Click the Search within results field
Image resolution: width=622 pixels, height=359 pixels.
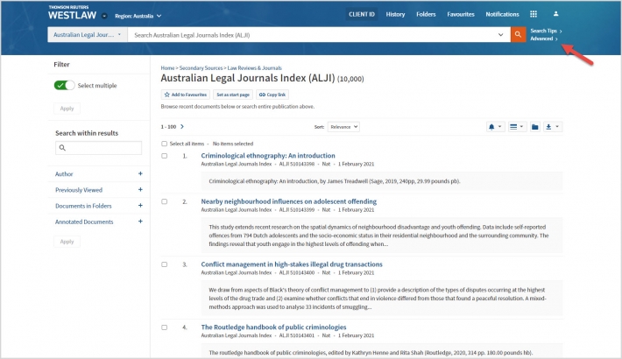[98, 148]
